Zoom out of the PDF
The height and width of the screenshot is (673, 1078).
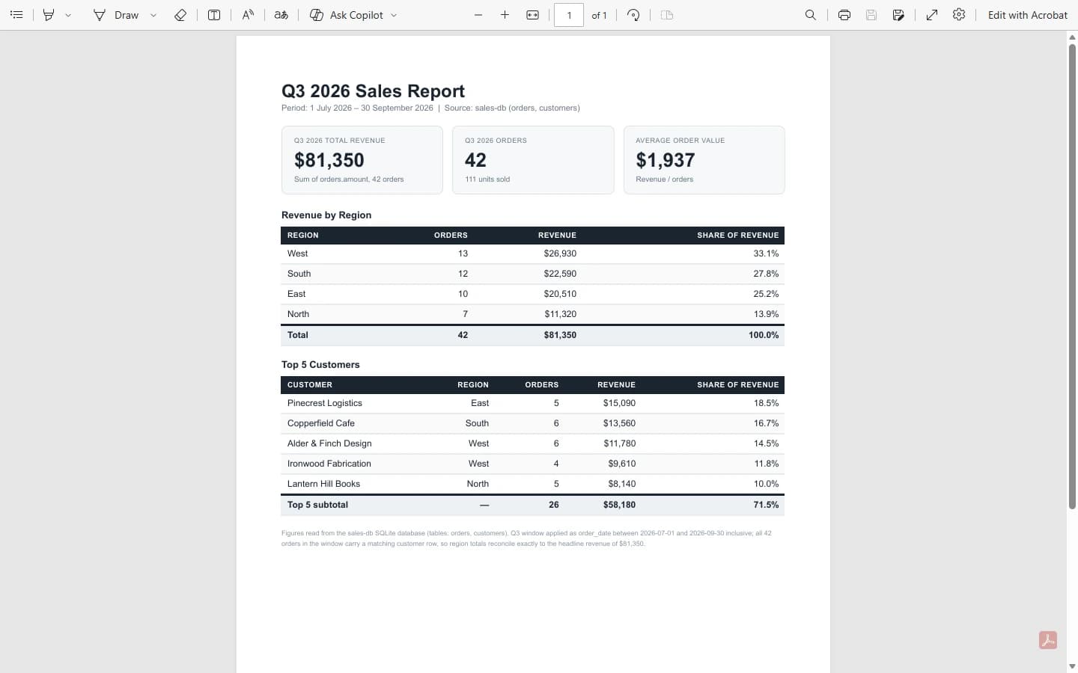(x=478, y=15)
